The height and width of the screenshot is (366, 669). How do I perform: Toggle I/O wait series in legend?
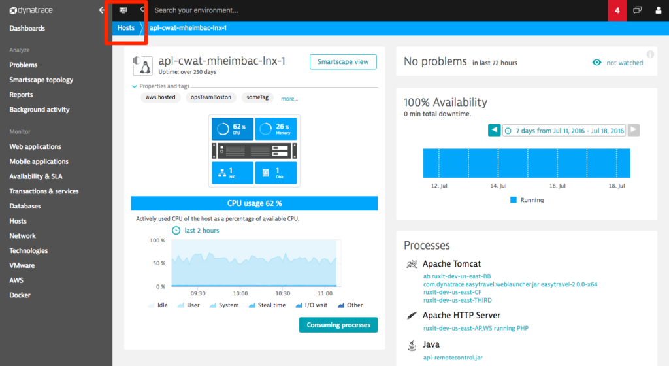(x=312, y=305)
